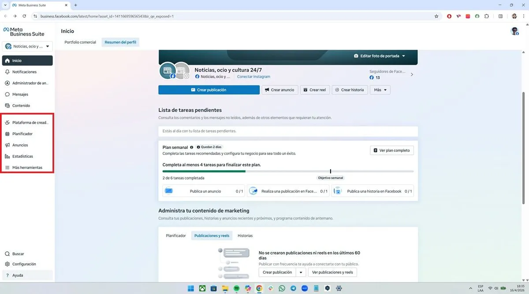Screen dimensions: 529x294
Task: Click the blue Crear publicación button
Action: [x=209, y=90]
